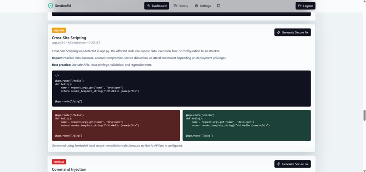Click the SentinelAI brand name
The width and height of the screenshot is (366, 172).
coord(63,6)
